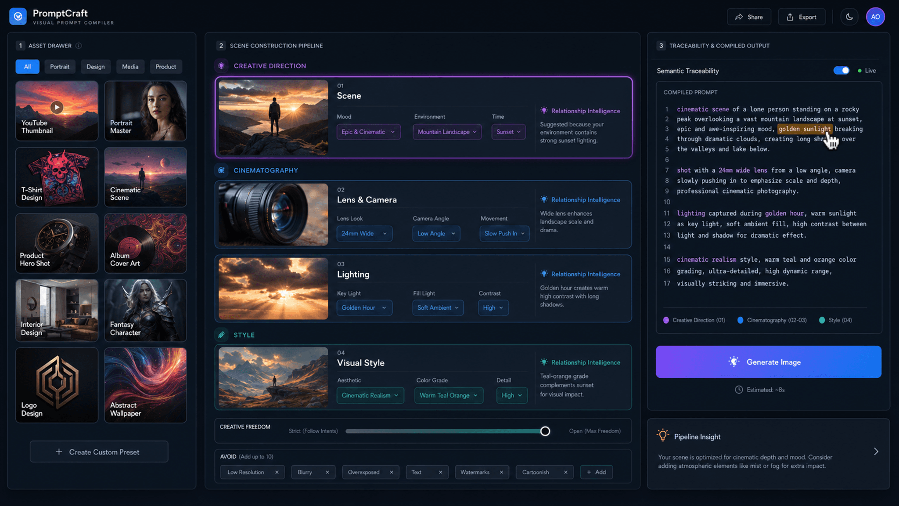Open the Lens Look dropdown 24mm Wide

pyautogui.click(x=364, y=233)
